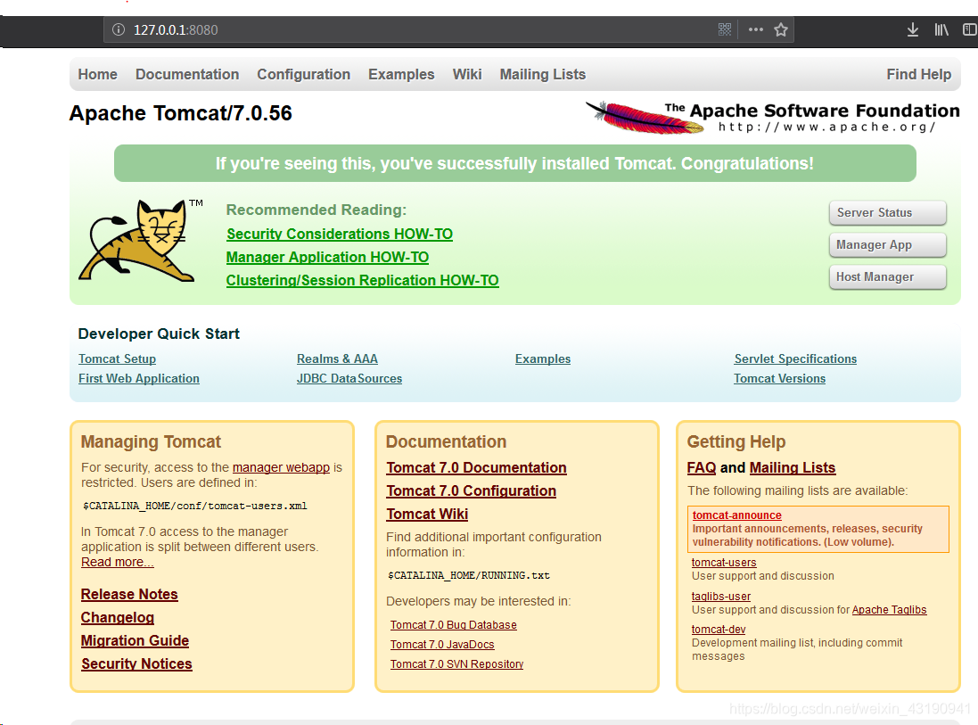Open the downloads arrow icon

pyautogui.click(x=913, y=29)
